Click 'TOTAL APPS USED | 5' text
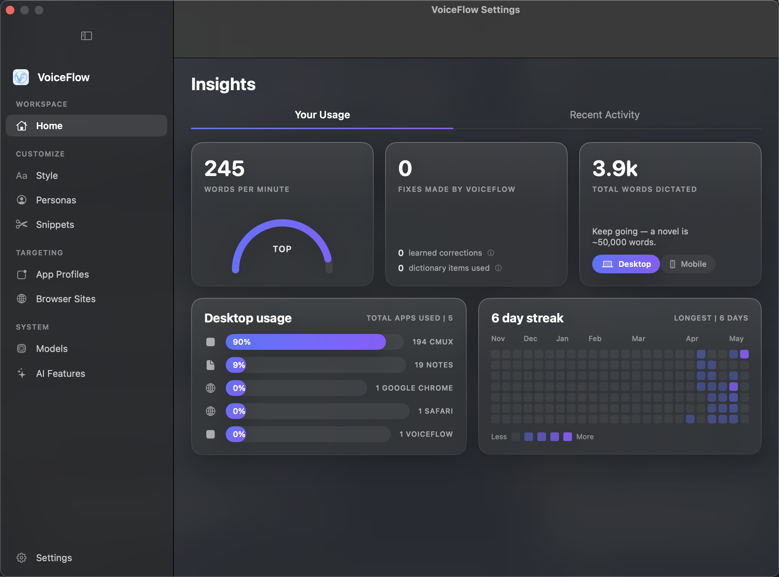Image resolution: width=779 pixels, height=577 pixels. 410,318
